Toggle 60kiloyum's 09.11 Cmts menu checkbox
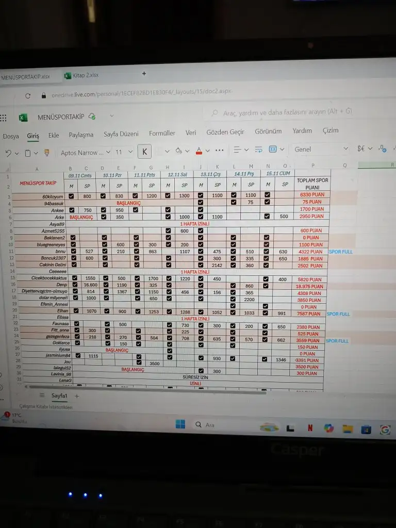Screen dimensions: 396x528 pos(71,196)
